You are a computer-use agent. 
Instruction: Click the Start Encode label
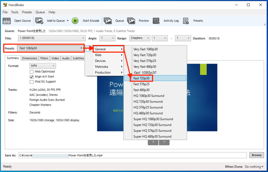pos(91,21)
